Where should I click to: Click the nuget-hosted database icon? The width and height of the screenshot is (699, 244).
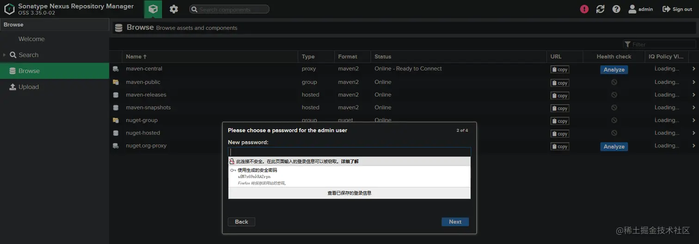(116, 133)
